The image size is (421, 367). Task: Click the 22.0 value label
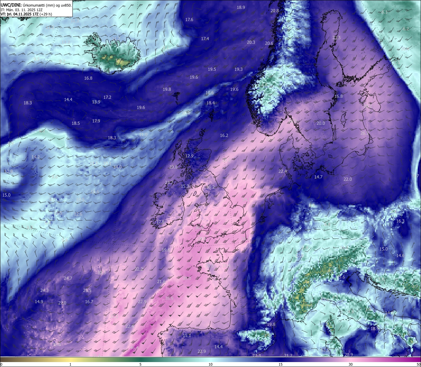pyautogui.click(x=348, y=179)
